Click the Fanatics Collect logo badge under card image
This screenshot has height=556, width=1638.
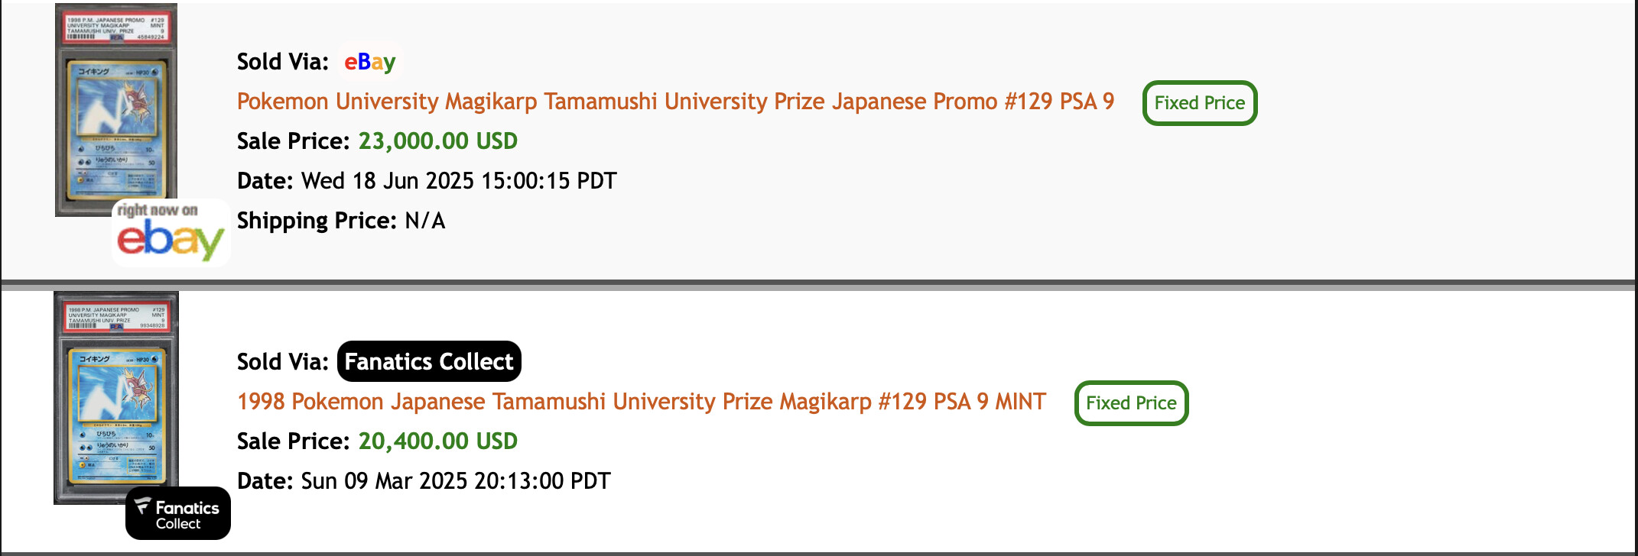click(x=178, y=513)
